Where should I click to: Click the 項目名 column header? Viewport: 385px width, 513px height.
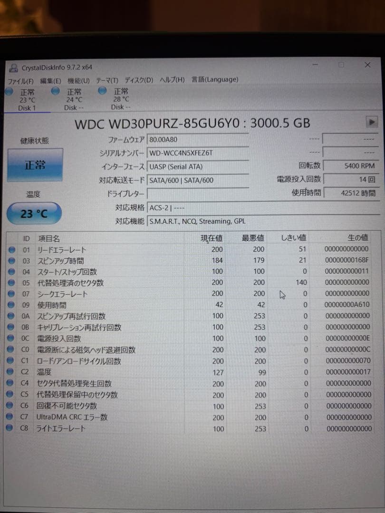point(110,238)
